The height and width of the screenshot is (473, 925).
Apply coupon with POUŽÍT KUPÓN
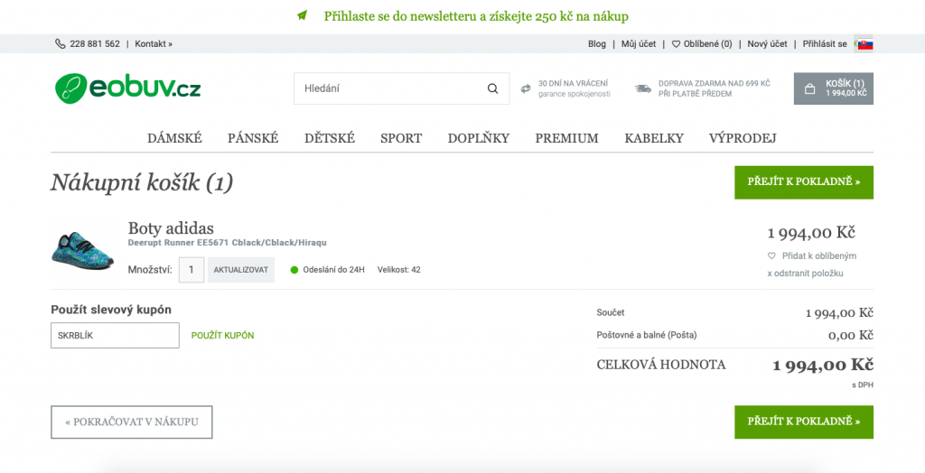222,336
